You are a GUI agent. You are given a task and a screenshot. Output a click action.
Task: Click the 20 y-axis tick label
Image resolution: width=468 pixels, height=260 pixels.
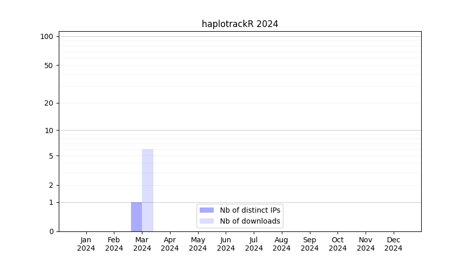point(48,103)
